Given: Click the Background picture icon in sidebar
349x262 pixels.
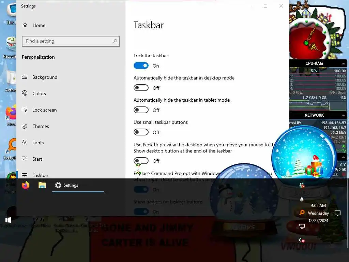Looking at the screenshot, I should click(25, 77).
